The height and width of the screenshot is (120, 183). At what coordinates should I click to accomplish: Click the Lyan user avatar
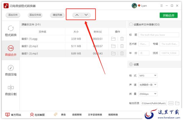(x=134, y=5)
